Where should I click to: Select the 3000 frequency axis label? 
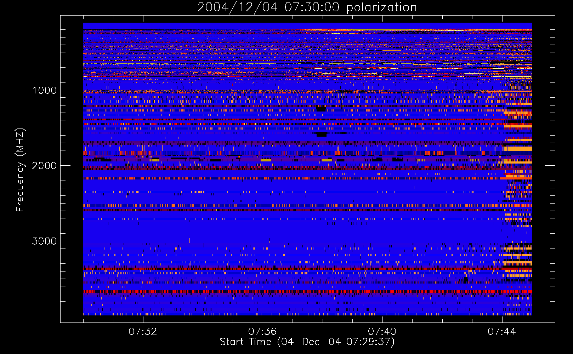44,241
